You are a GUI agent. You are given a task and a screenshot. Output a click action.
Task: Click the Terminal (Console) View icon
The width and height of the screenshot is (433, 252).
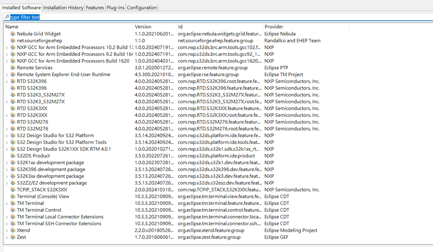(13, 196)
